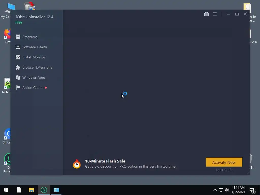Click the volume speaker tray icon
260x195 pixels.
click(227, 190)
